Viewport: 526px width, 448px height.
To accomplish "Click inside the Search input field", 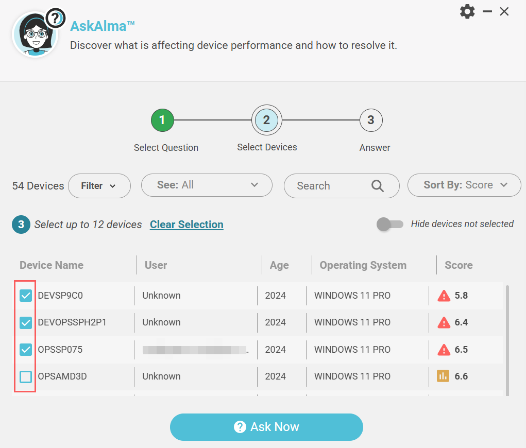I will tap(330, 186).
